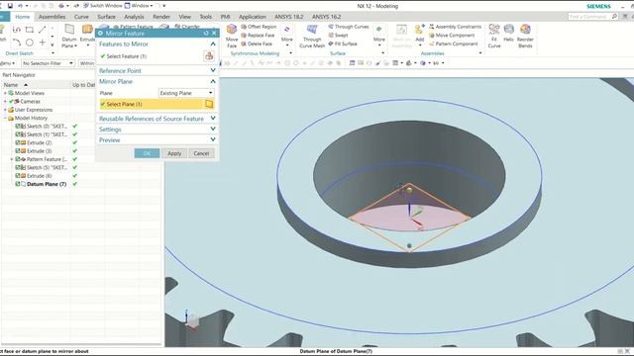
Task: Toggle checkbox for Sketch (5)
Action: click(x=18, y=167)
